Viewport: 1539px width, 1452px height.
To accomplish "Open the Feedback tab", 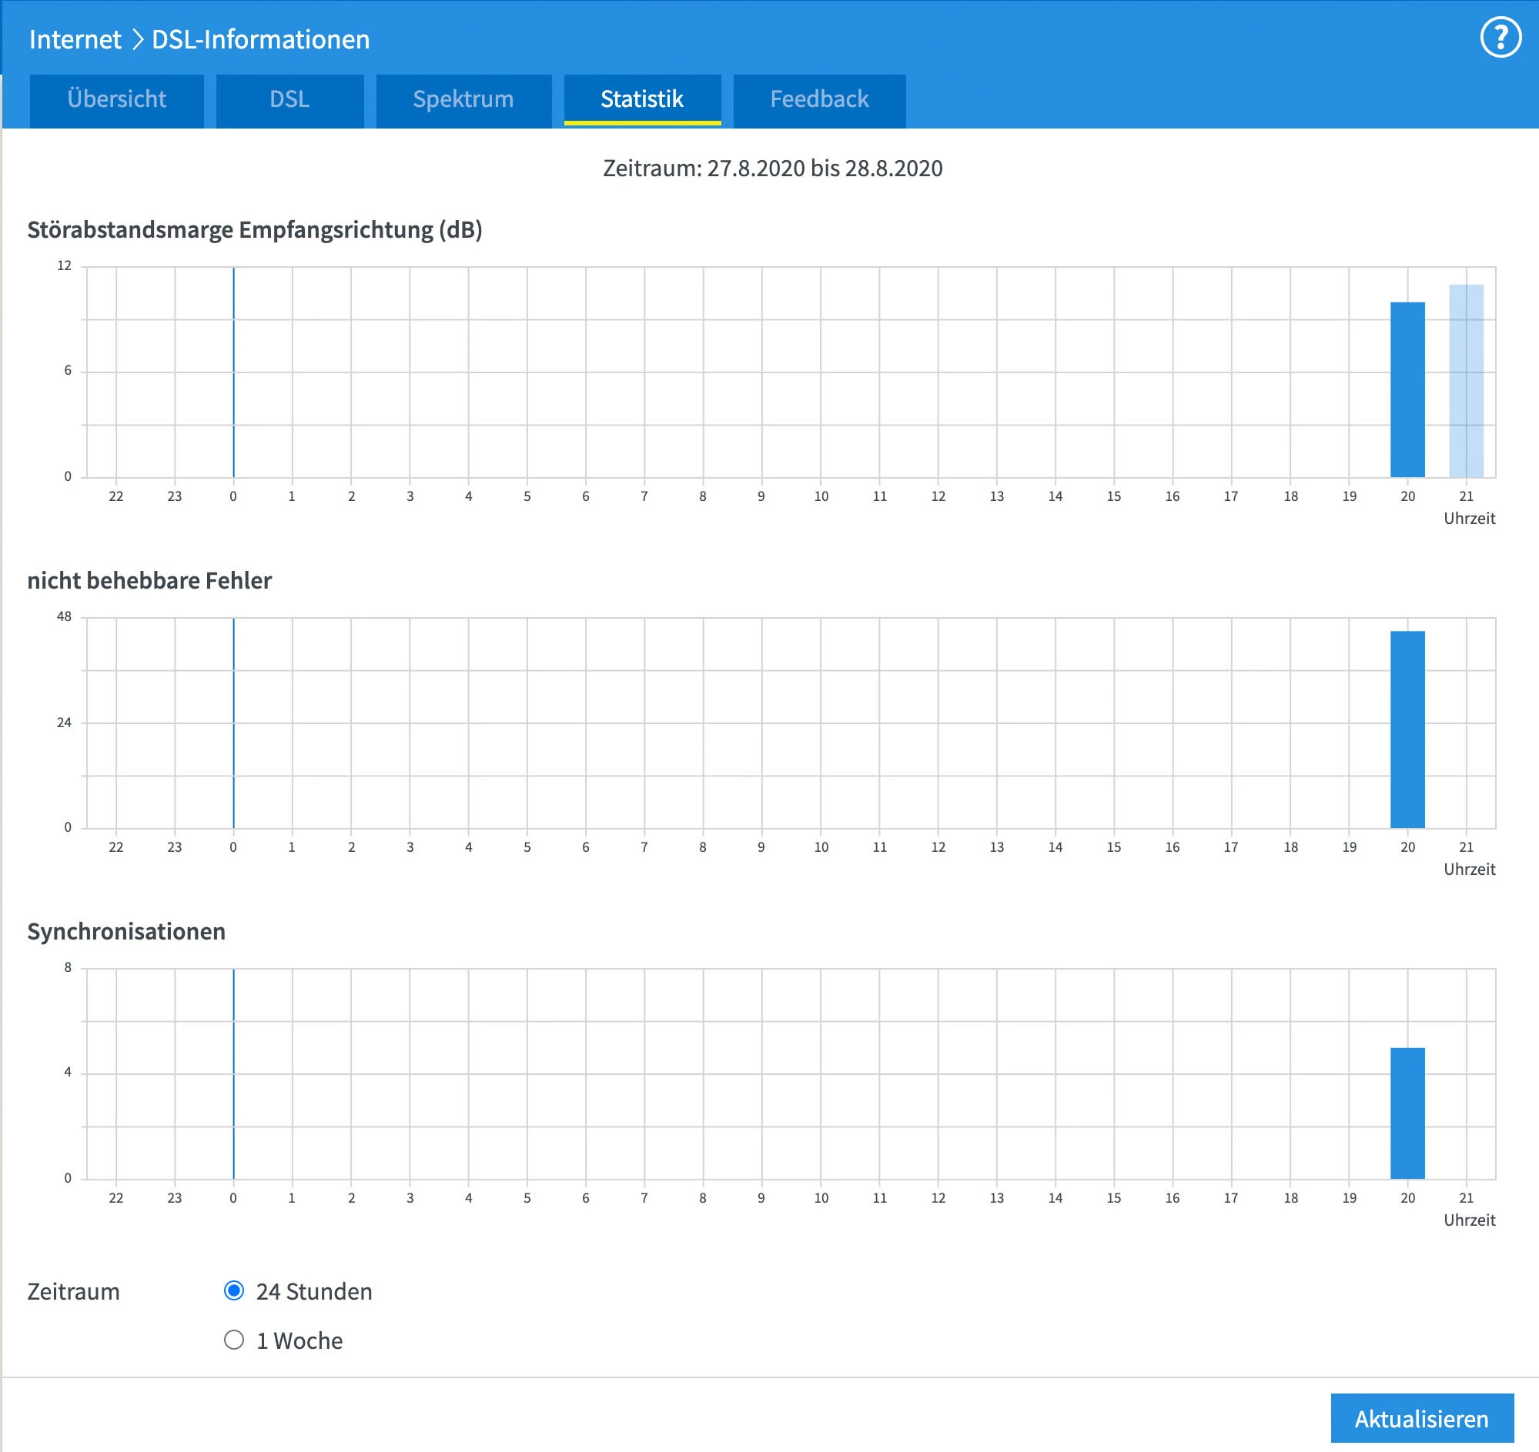I will 818,100.
